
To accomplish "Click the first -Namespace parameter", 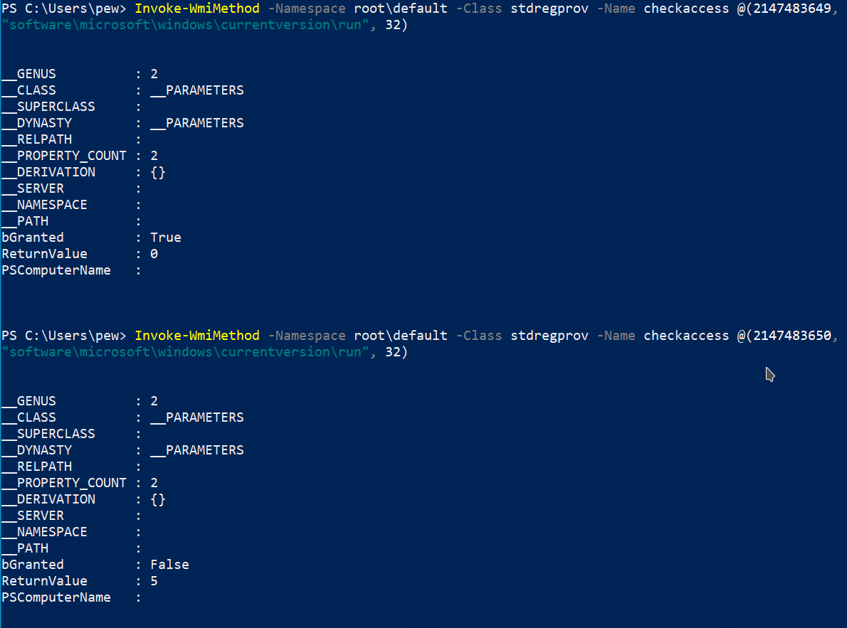I will coord(307,9).
